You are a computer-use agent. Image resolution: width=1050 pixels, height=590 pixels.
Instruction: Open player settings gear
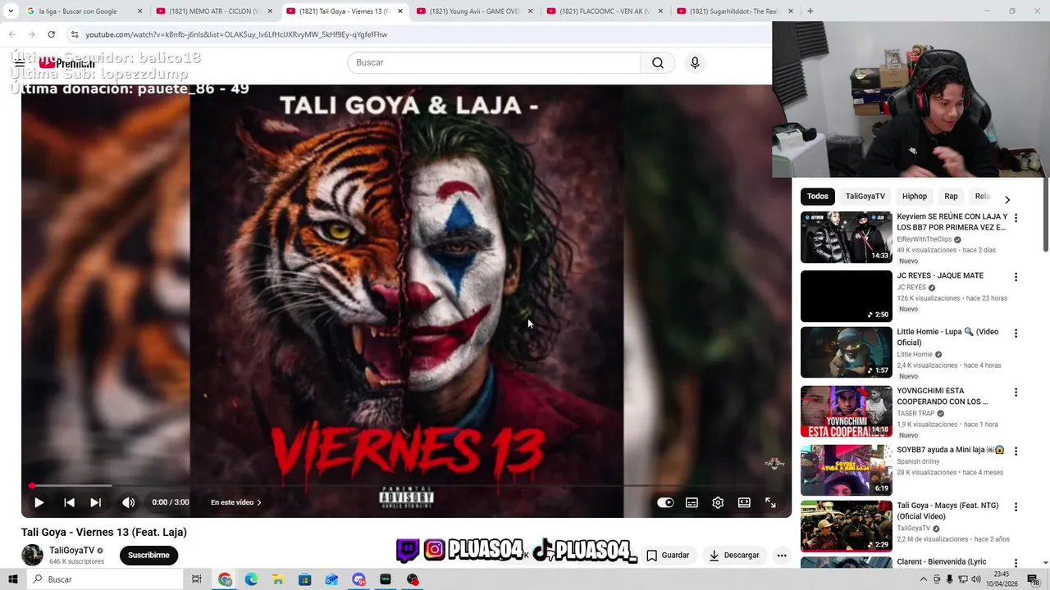coord(718,502)
